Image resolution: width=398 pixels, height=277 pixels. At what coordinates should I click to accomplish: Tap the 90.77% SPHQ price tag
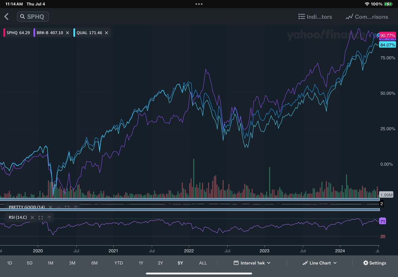(388, 35)
